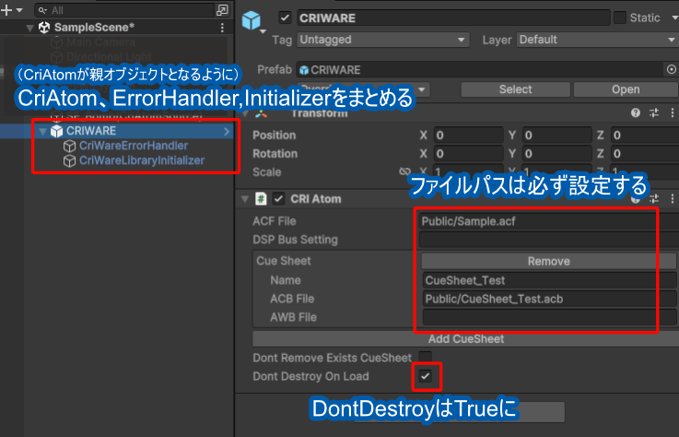Image resolution: width=679 pixels, height=437 pixels.
Task: Toggle the CRI Atom component enabled checkbox
Action: 278,199
